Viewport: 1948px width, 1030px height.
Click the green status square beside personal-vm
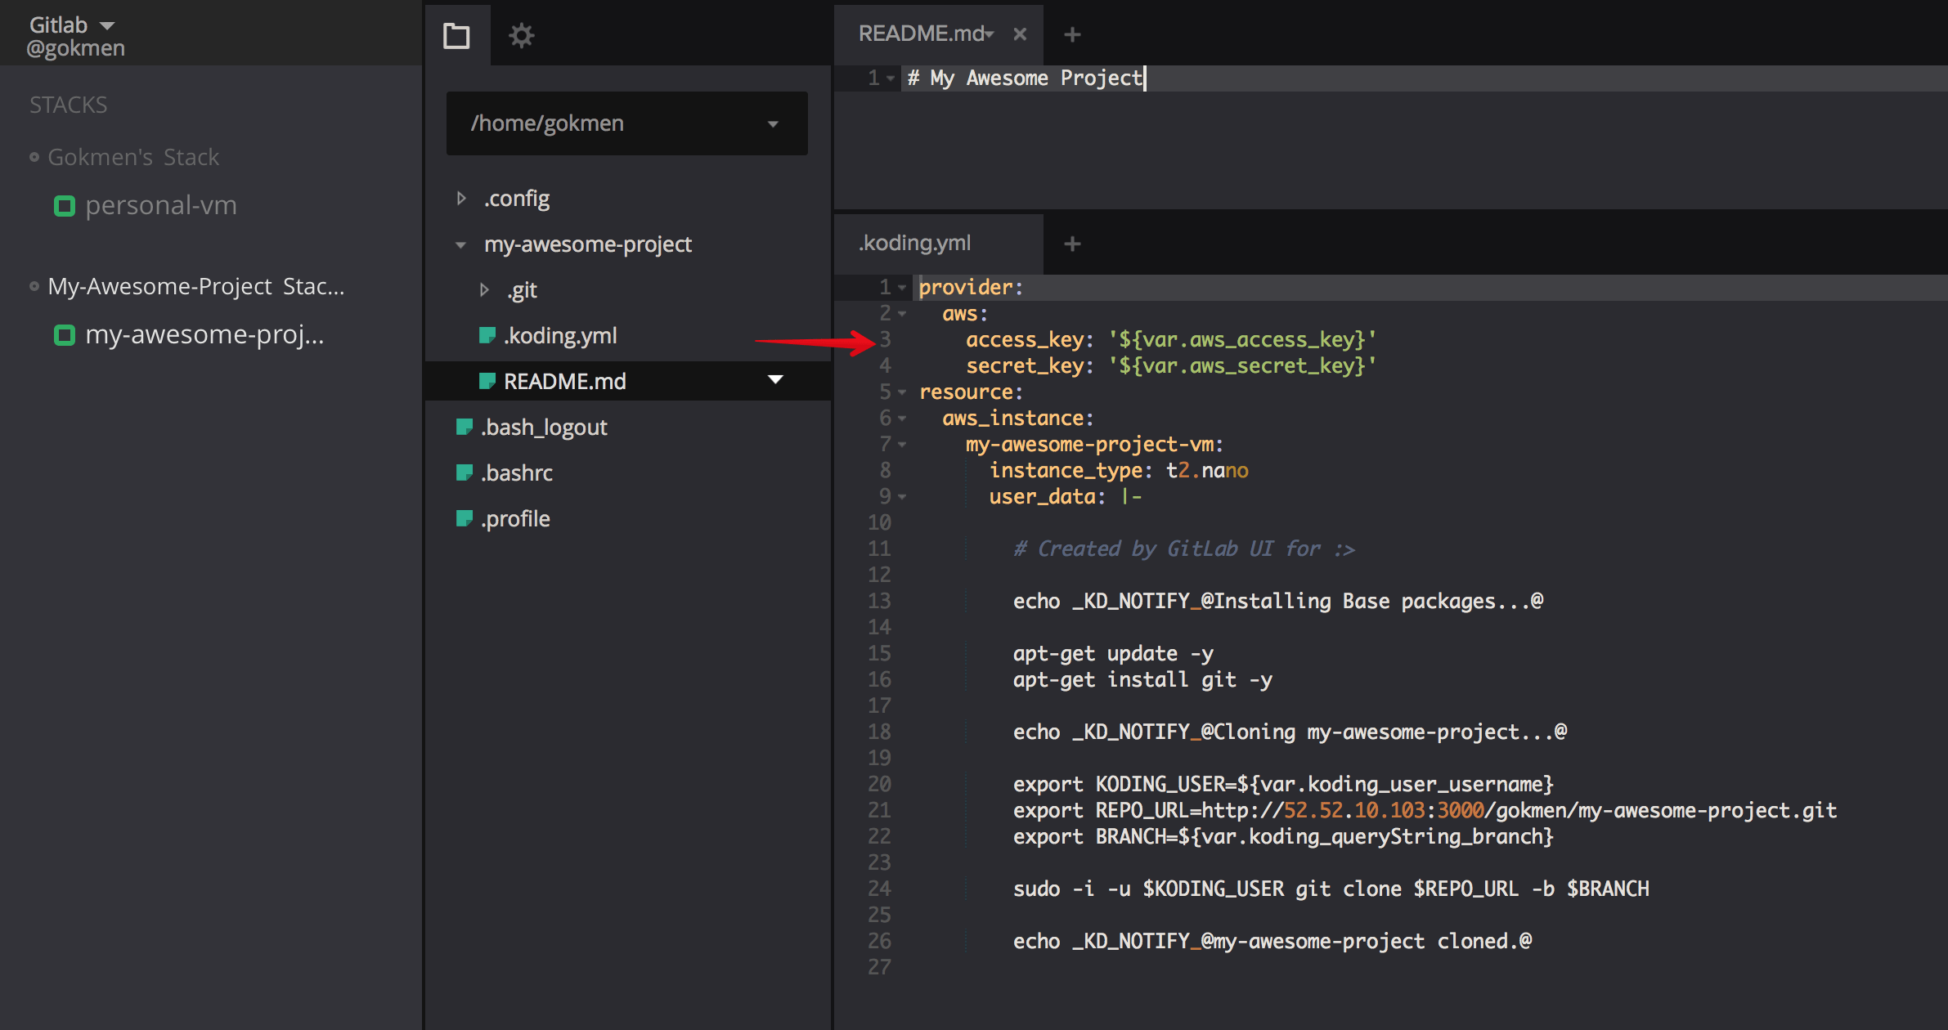point(65,205)
